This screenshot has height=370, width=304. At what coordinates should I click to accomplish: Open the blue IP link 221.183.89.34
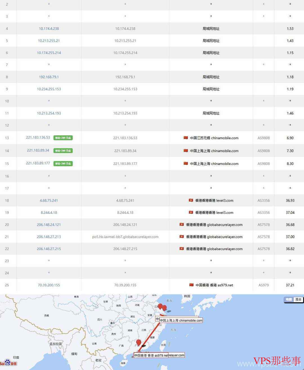pyautogui.click(x=38, y=150)
